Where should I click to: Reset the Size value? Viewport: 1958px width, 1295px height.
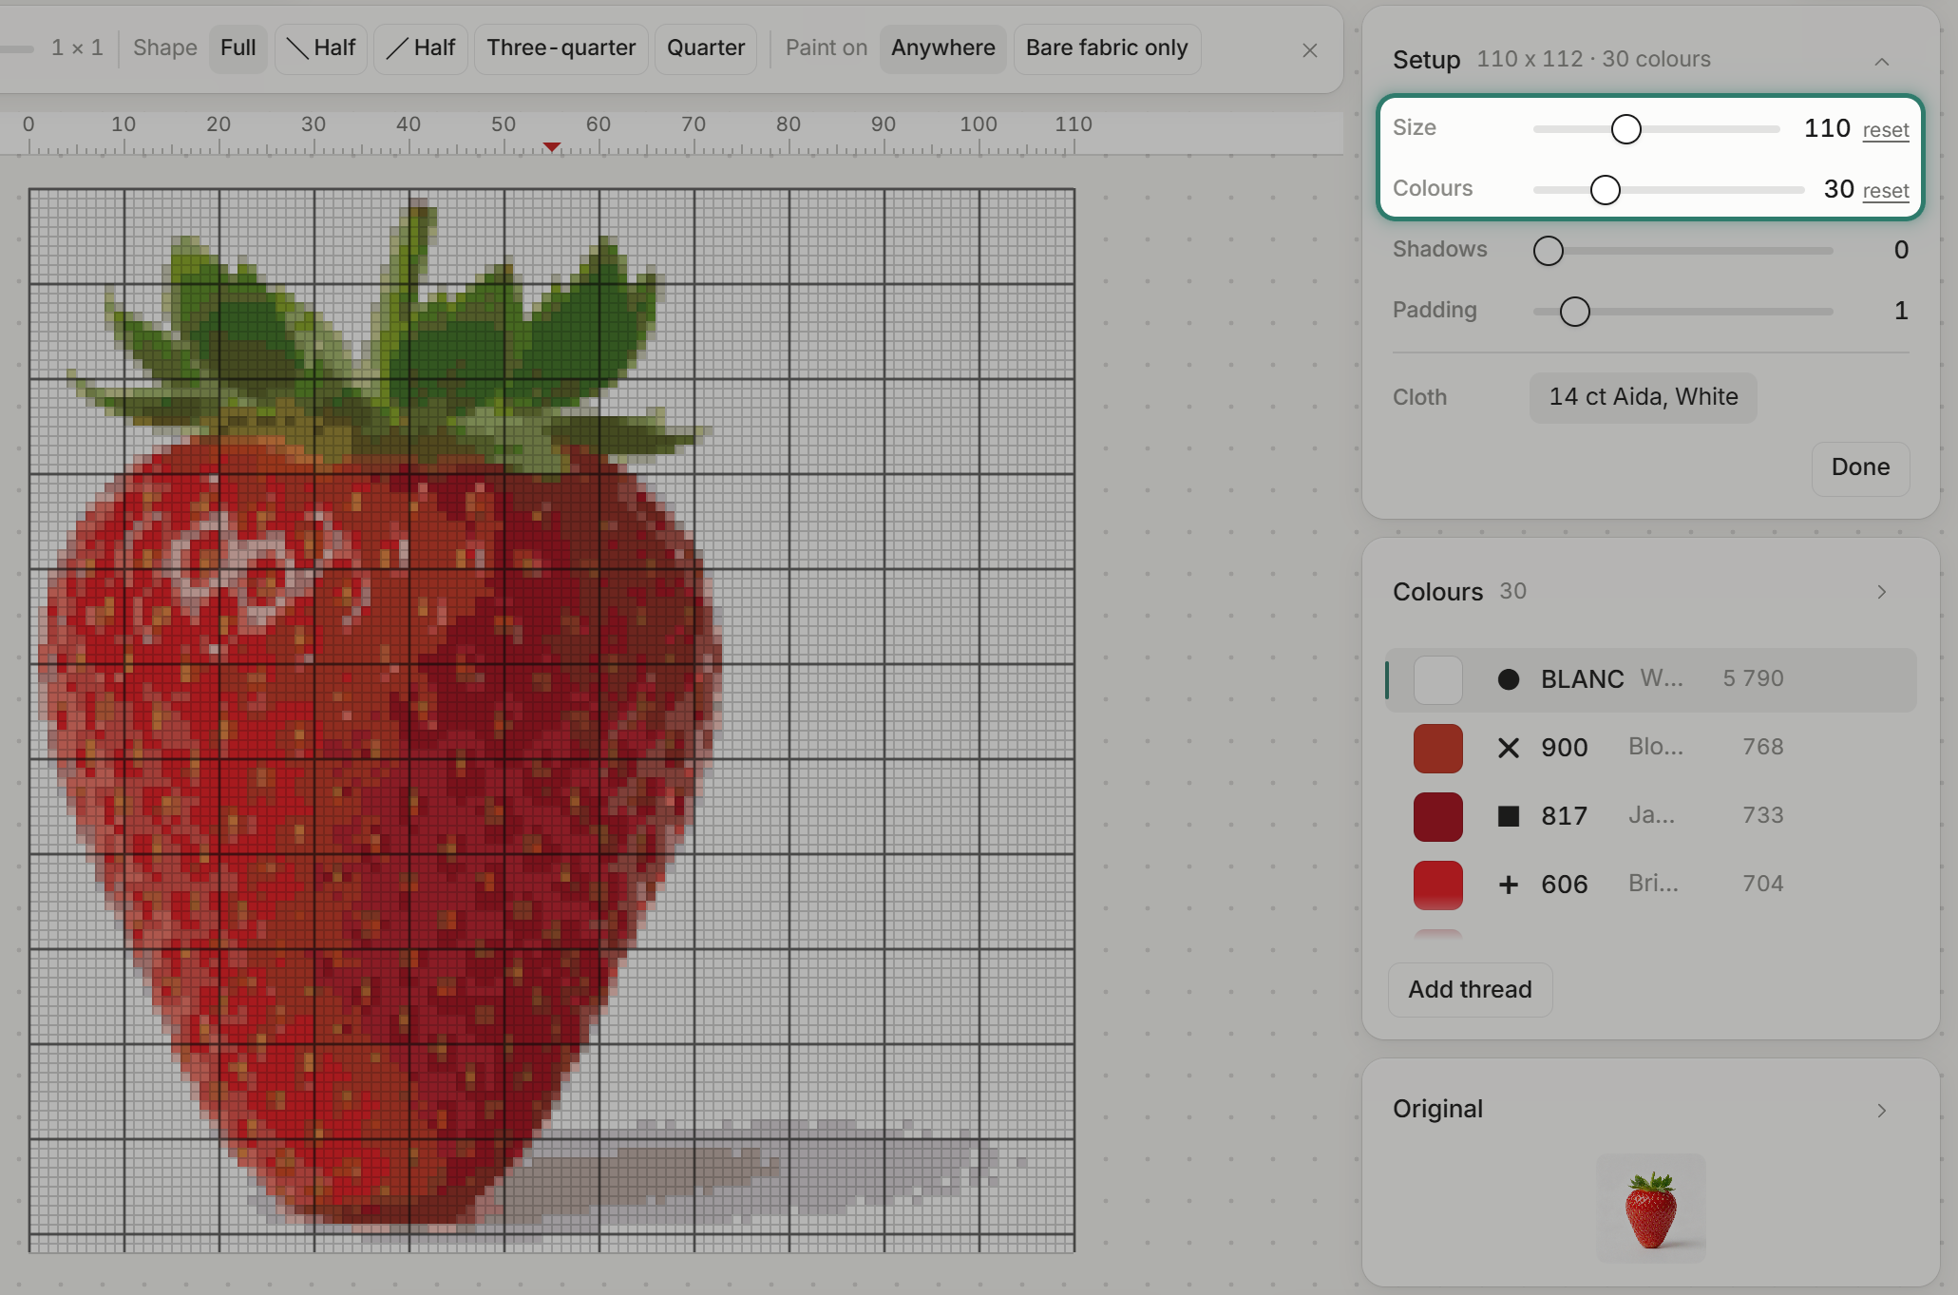coord(1886,130)
